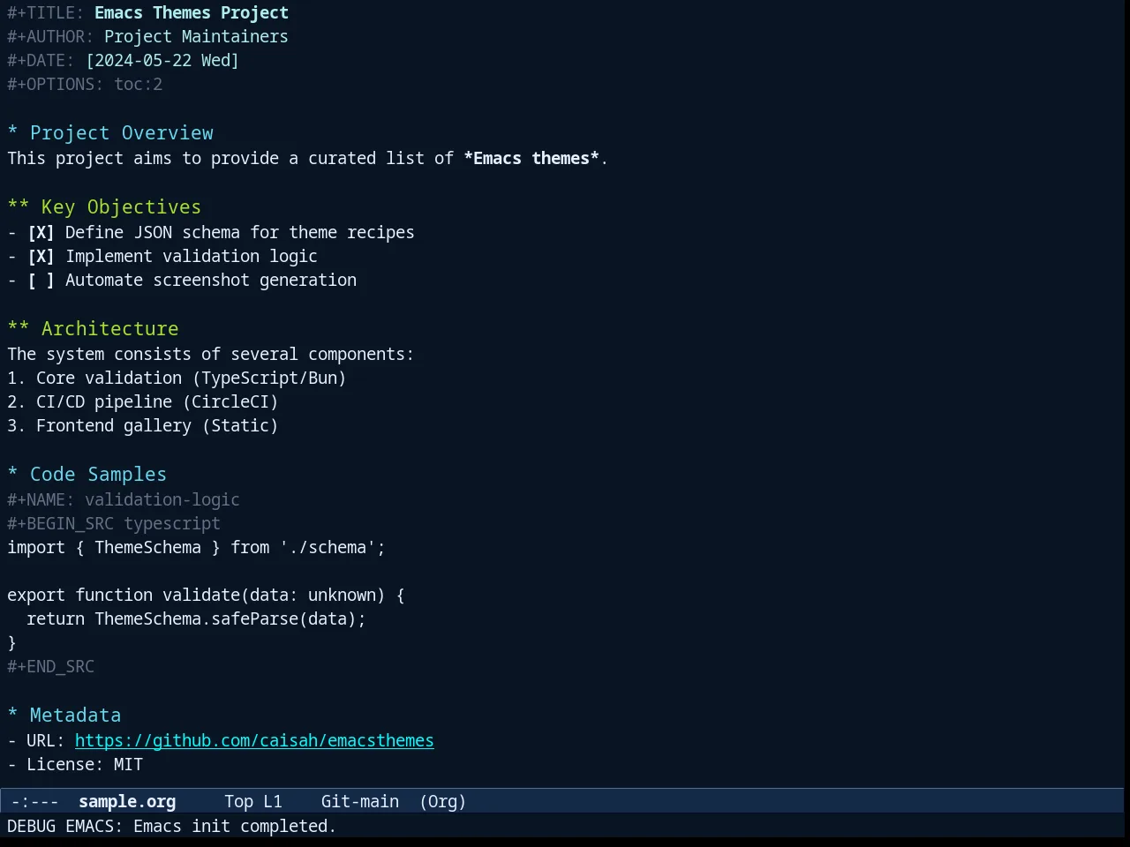Click the 'Architecture' heading text
Image resolution: width=1130 pixels, height=847 pixels.
(x=109, y=328)
